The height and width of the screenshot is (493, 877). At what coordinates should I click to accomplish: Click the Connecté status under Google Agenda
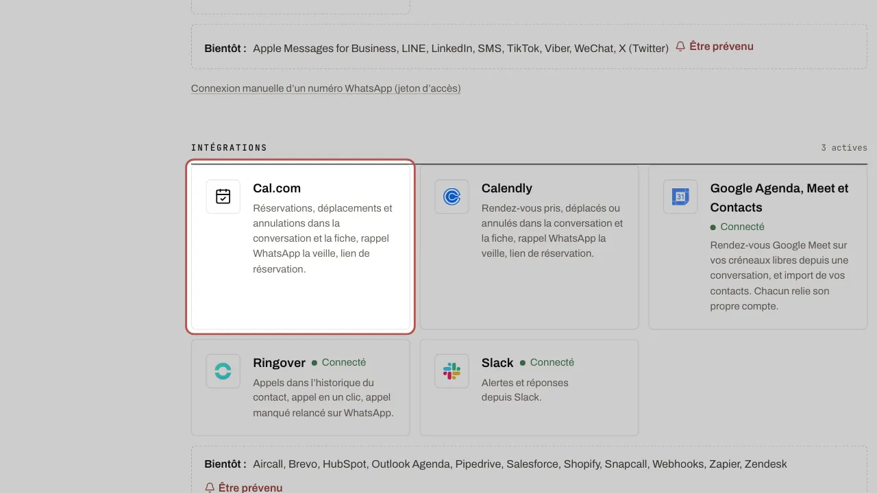click(x=742, y=227)
